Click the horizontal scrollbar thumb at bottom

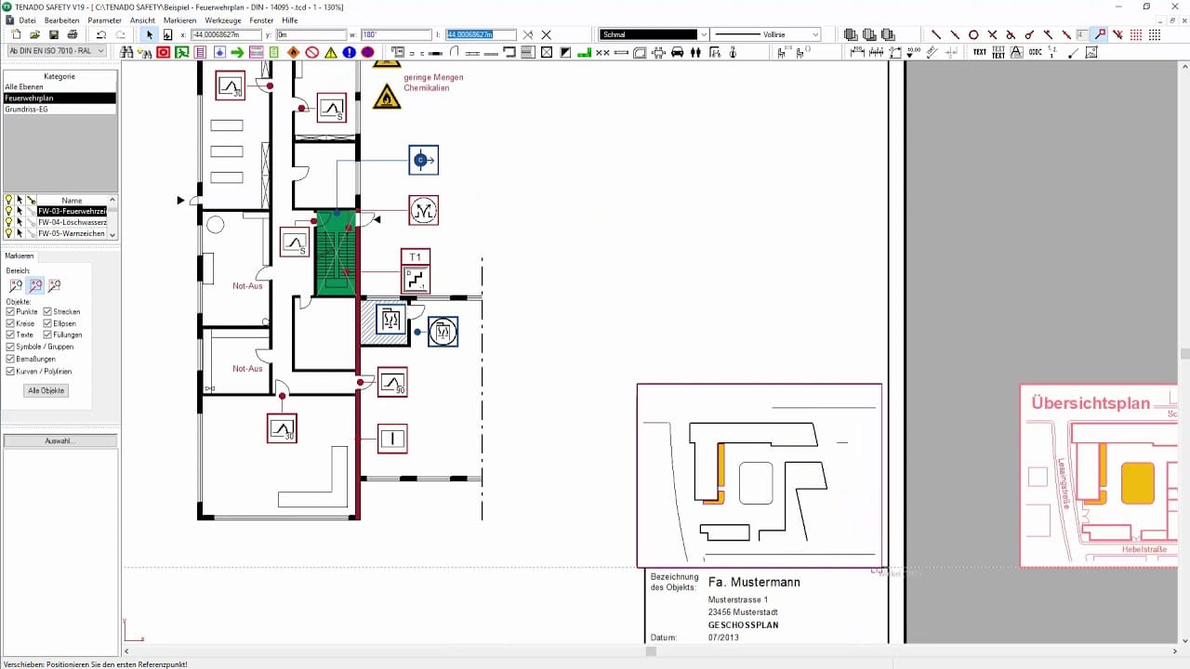[x=651, y=651]
